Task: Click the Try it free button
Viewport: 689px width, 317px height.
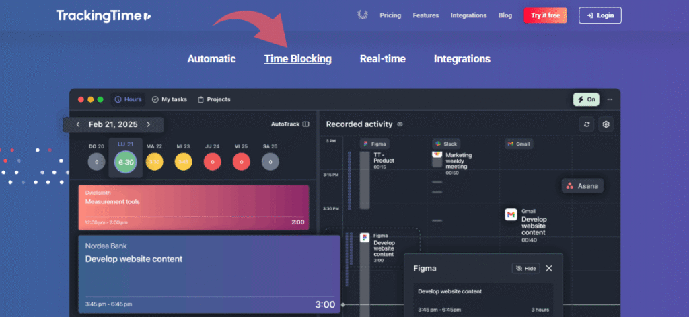Action: [545, 15]
